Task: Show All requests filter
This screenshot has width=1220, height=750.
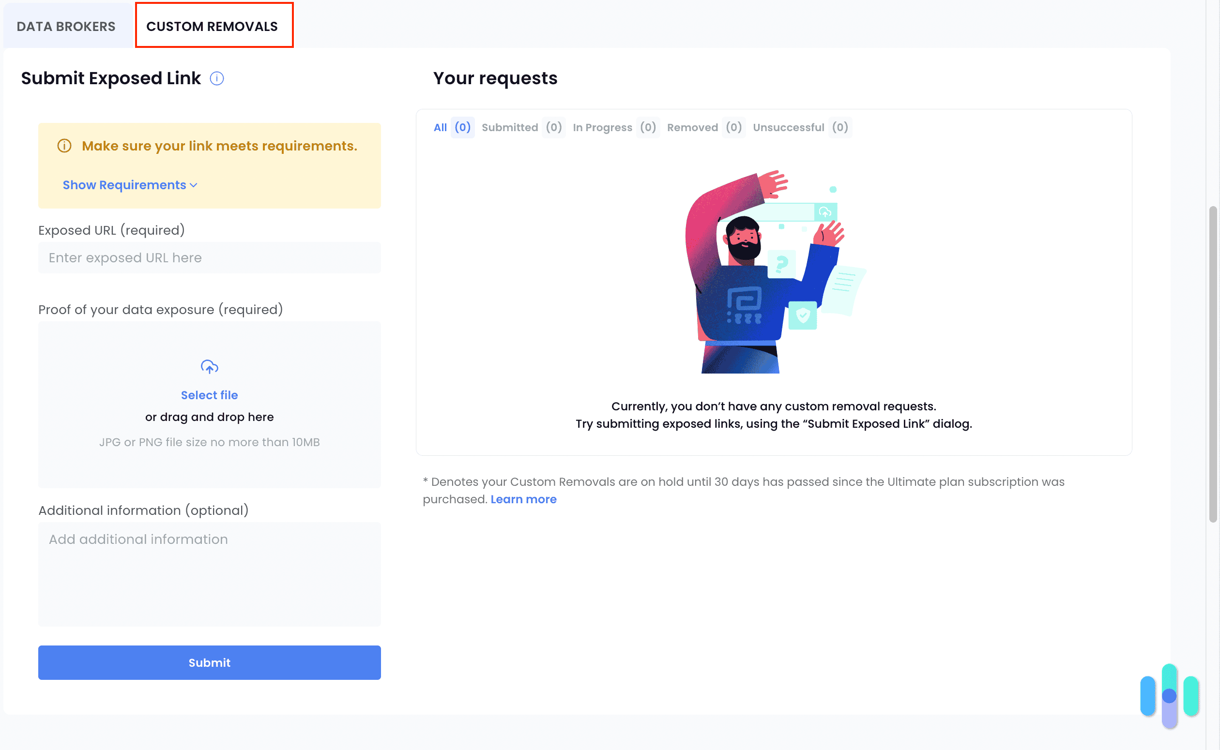Action: tap(440, 127)
